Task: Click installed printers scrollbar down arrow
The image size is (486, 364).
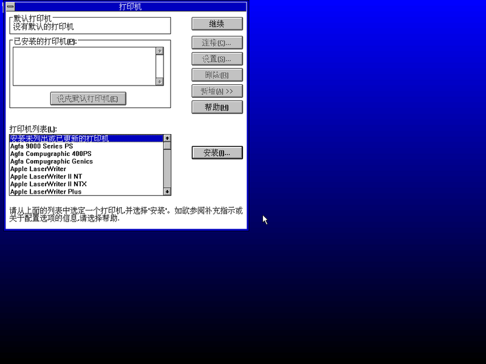Action: pos(160,82)
